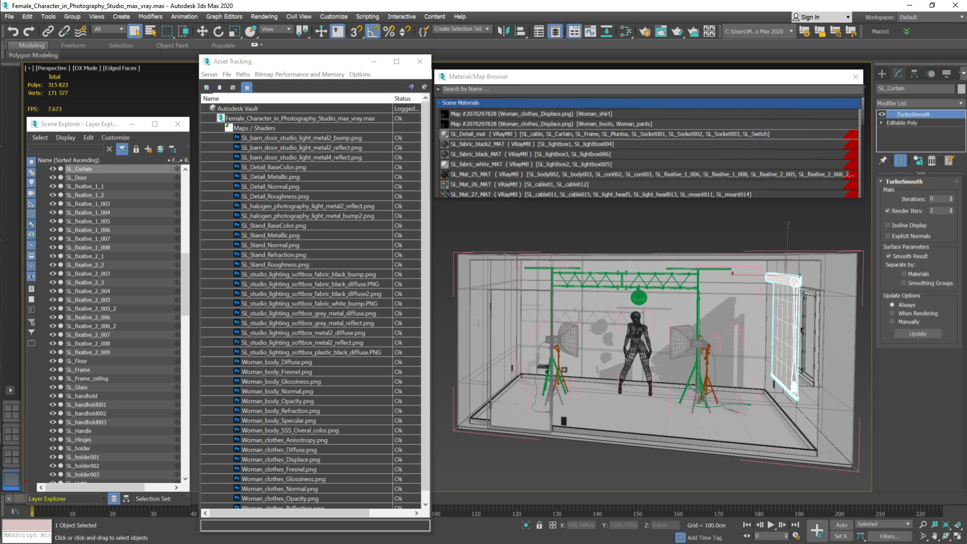Open Create Selection Set dropdown
Image resolution: width=967 pixels, height=544 pixels.
click(462, 29)
